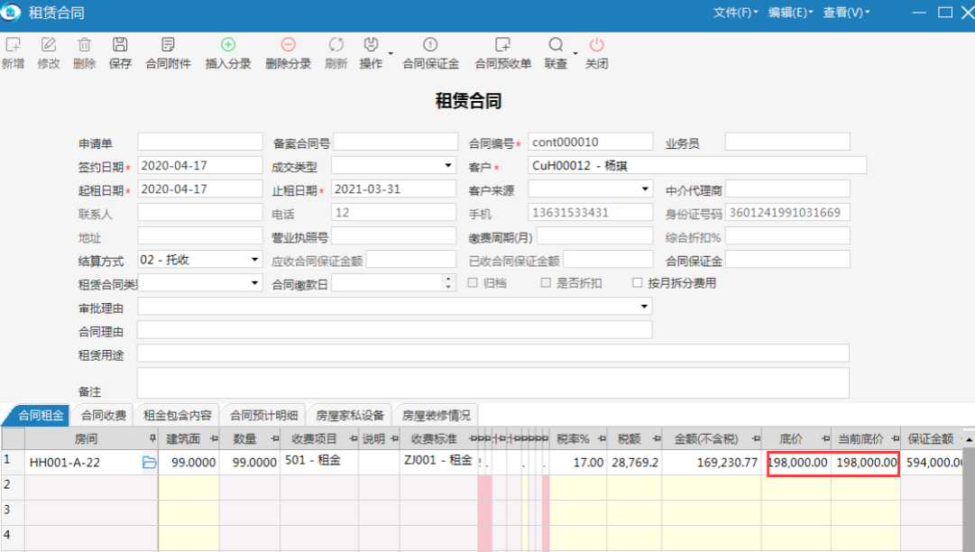Click the 修改 (Edit) toolbar icon

[49, 45]
